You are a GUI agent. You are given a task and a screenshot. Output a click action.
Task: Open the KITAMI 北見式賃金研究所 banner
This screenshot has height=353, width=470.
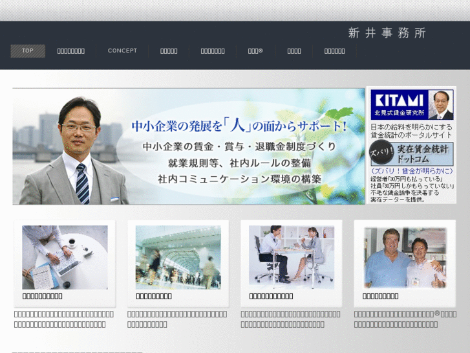[x=412, y=104]
